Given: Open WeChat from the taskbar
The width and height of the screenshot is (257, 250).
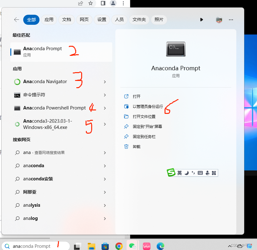Looking at the screenshot, I should click(x=133, y=246).
